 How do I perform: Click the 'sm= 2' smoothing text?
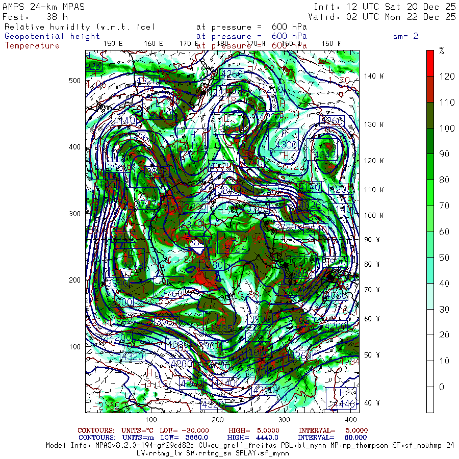[x=406, y=36]
